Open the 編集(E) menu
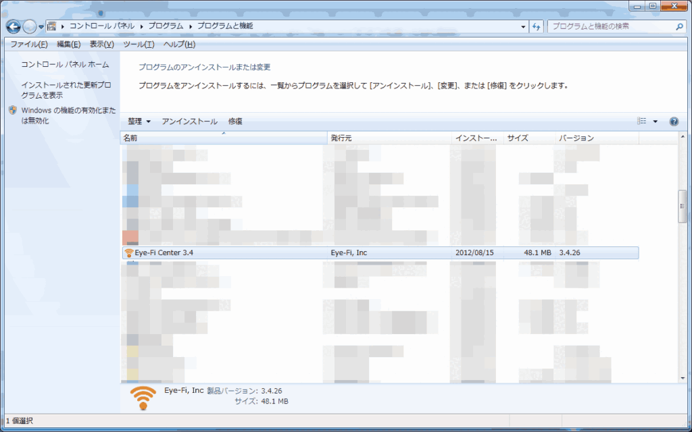Image resolution: width=692 pixels, height=432 pixels. [69, 45]
